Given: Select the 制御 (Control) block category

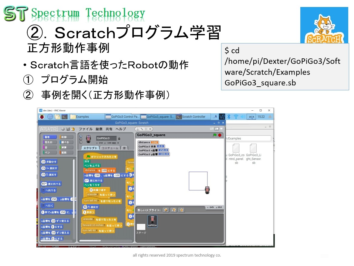Looking at the screenshot, I should tap(66, 137).
